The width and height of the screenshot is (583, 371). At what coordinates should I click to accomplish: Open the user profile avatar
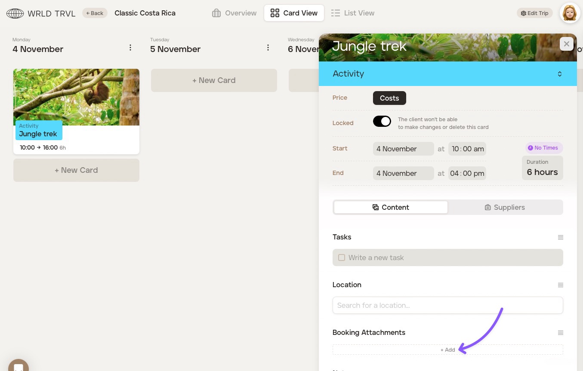[x=570, y=13]
